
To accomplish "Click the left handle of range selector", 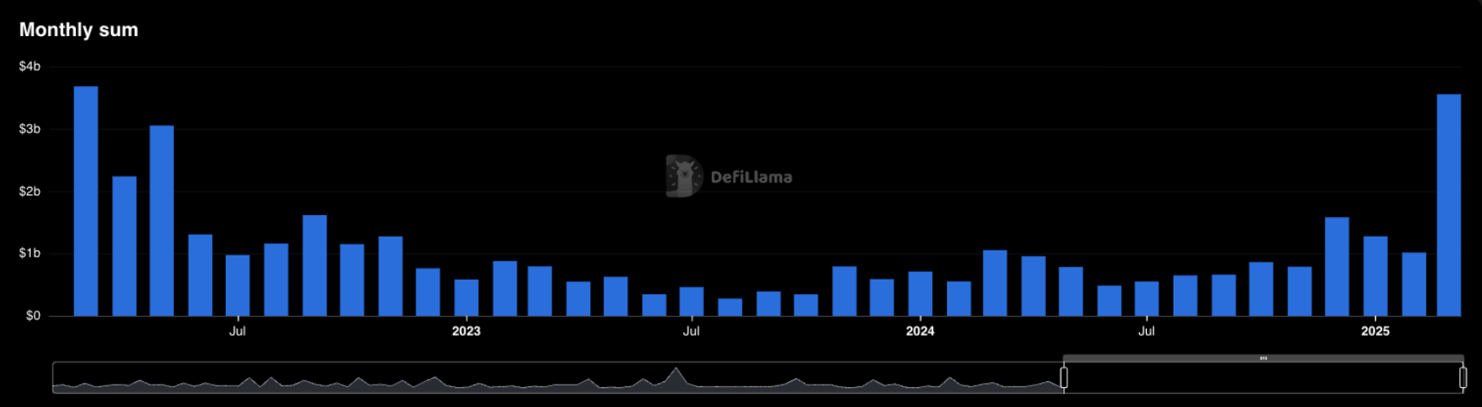I will 1064,378.
